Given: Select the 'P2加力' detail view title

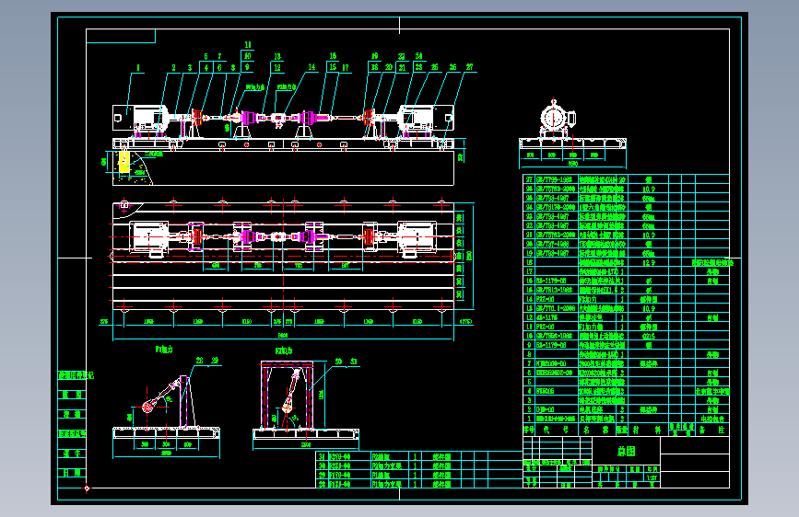Looking at the screenshot, I should pyautogui.click(x=284, y=351).
